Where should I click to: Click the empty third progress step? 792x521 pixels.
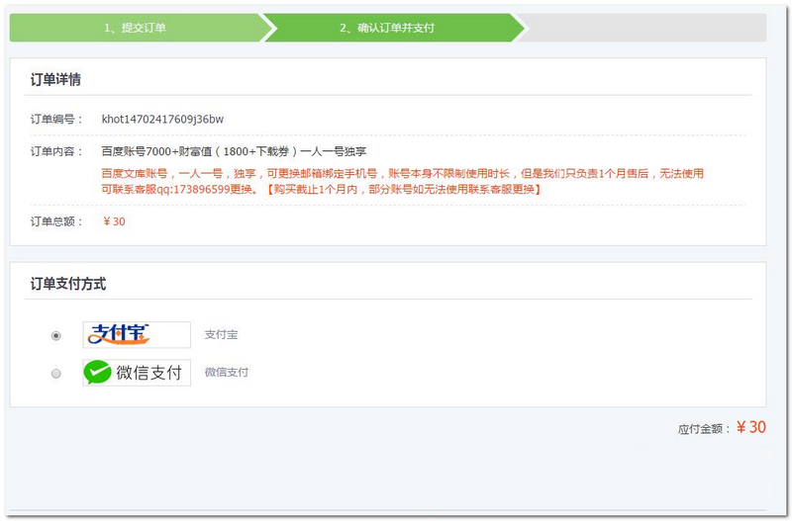643,28
